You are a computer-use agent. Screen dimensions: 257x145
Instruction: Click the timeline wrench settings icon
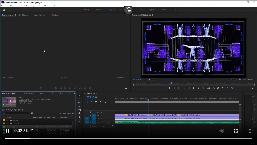[x=105, y=102]
